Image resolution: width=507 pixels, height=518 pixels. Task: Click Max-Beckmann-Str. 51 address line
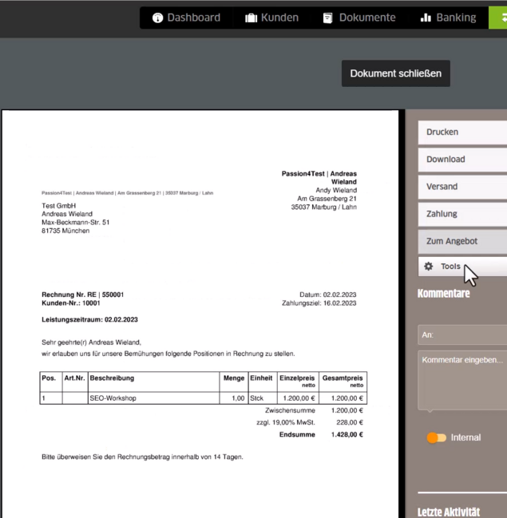(x=75, y=223)
